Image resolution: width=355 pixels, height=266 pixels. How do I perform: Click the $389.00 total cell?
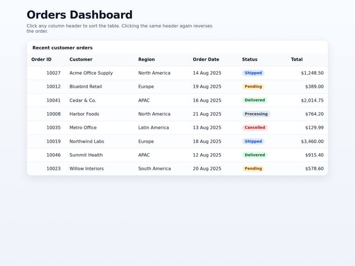[307, 87]
